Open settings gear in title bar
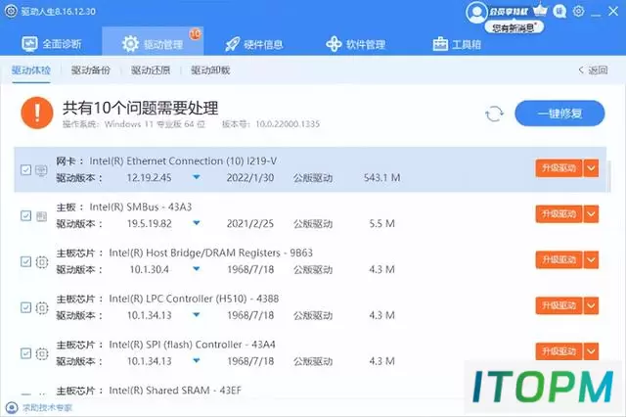Viewport: 626px width, 417px height. [x=578, y=11]
